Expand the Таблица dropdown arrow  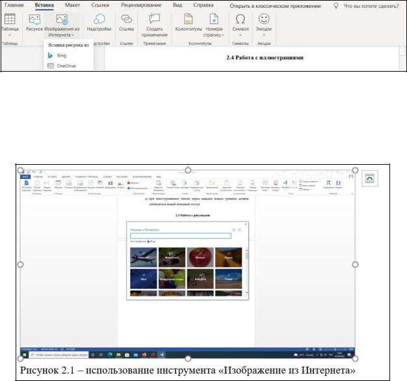click(x=10, y=35)
